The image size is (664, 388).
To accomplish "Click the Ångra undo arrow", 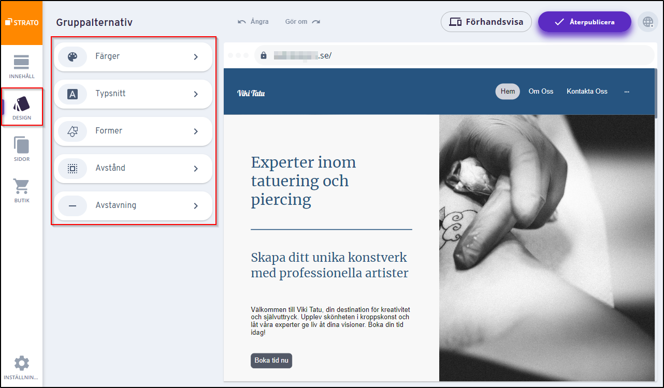I will (x=241, y=21).
